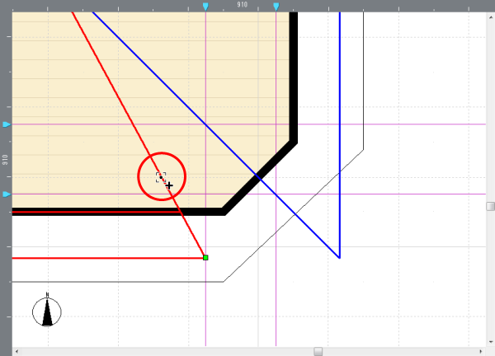
Task: Click the north compass symbol
Action: (x=47, y=311)
